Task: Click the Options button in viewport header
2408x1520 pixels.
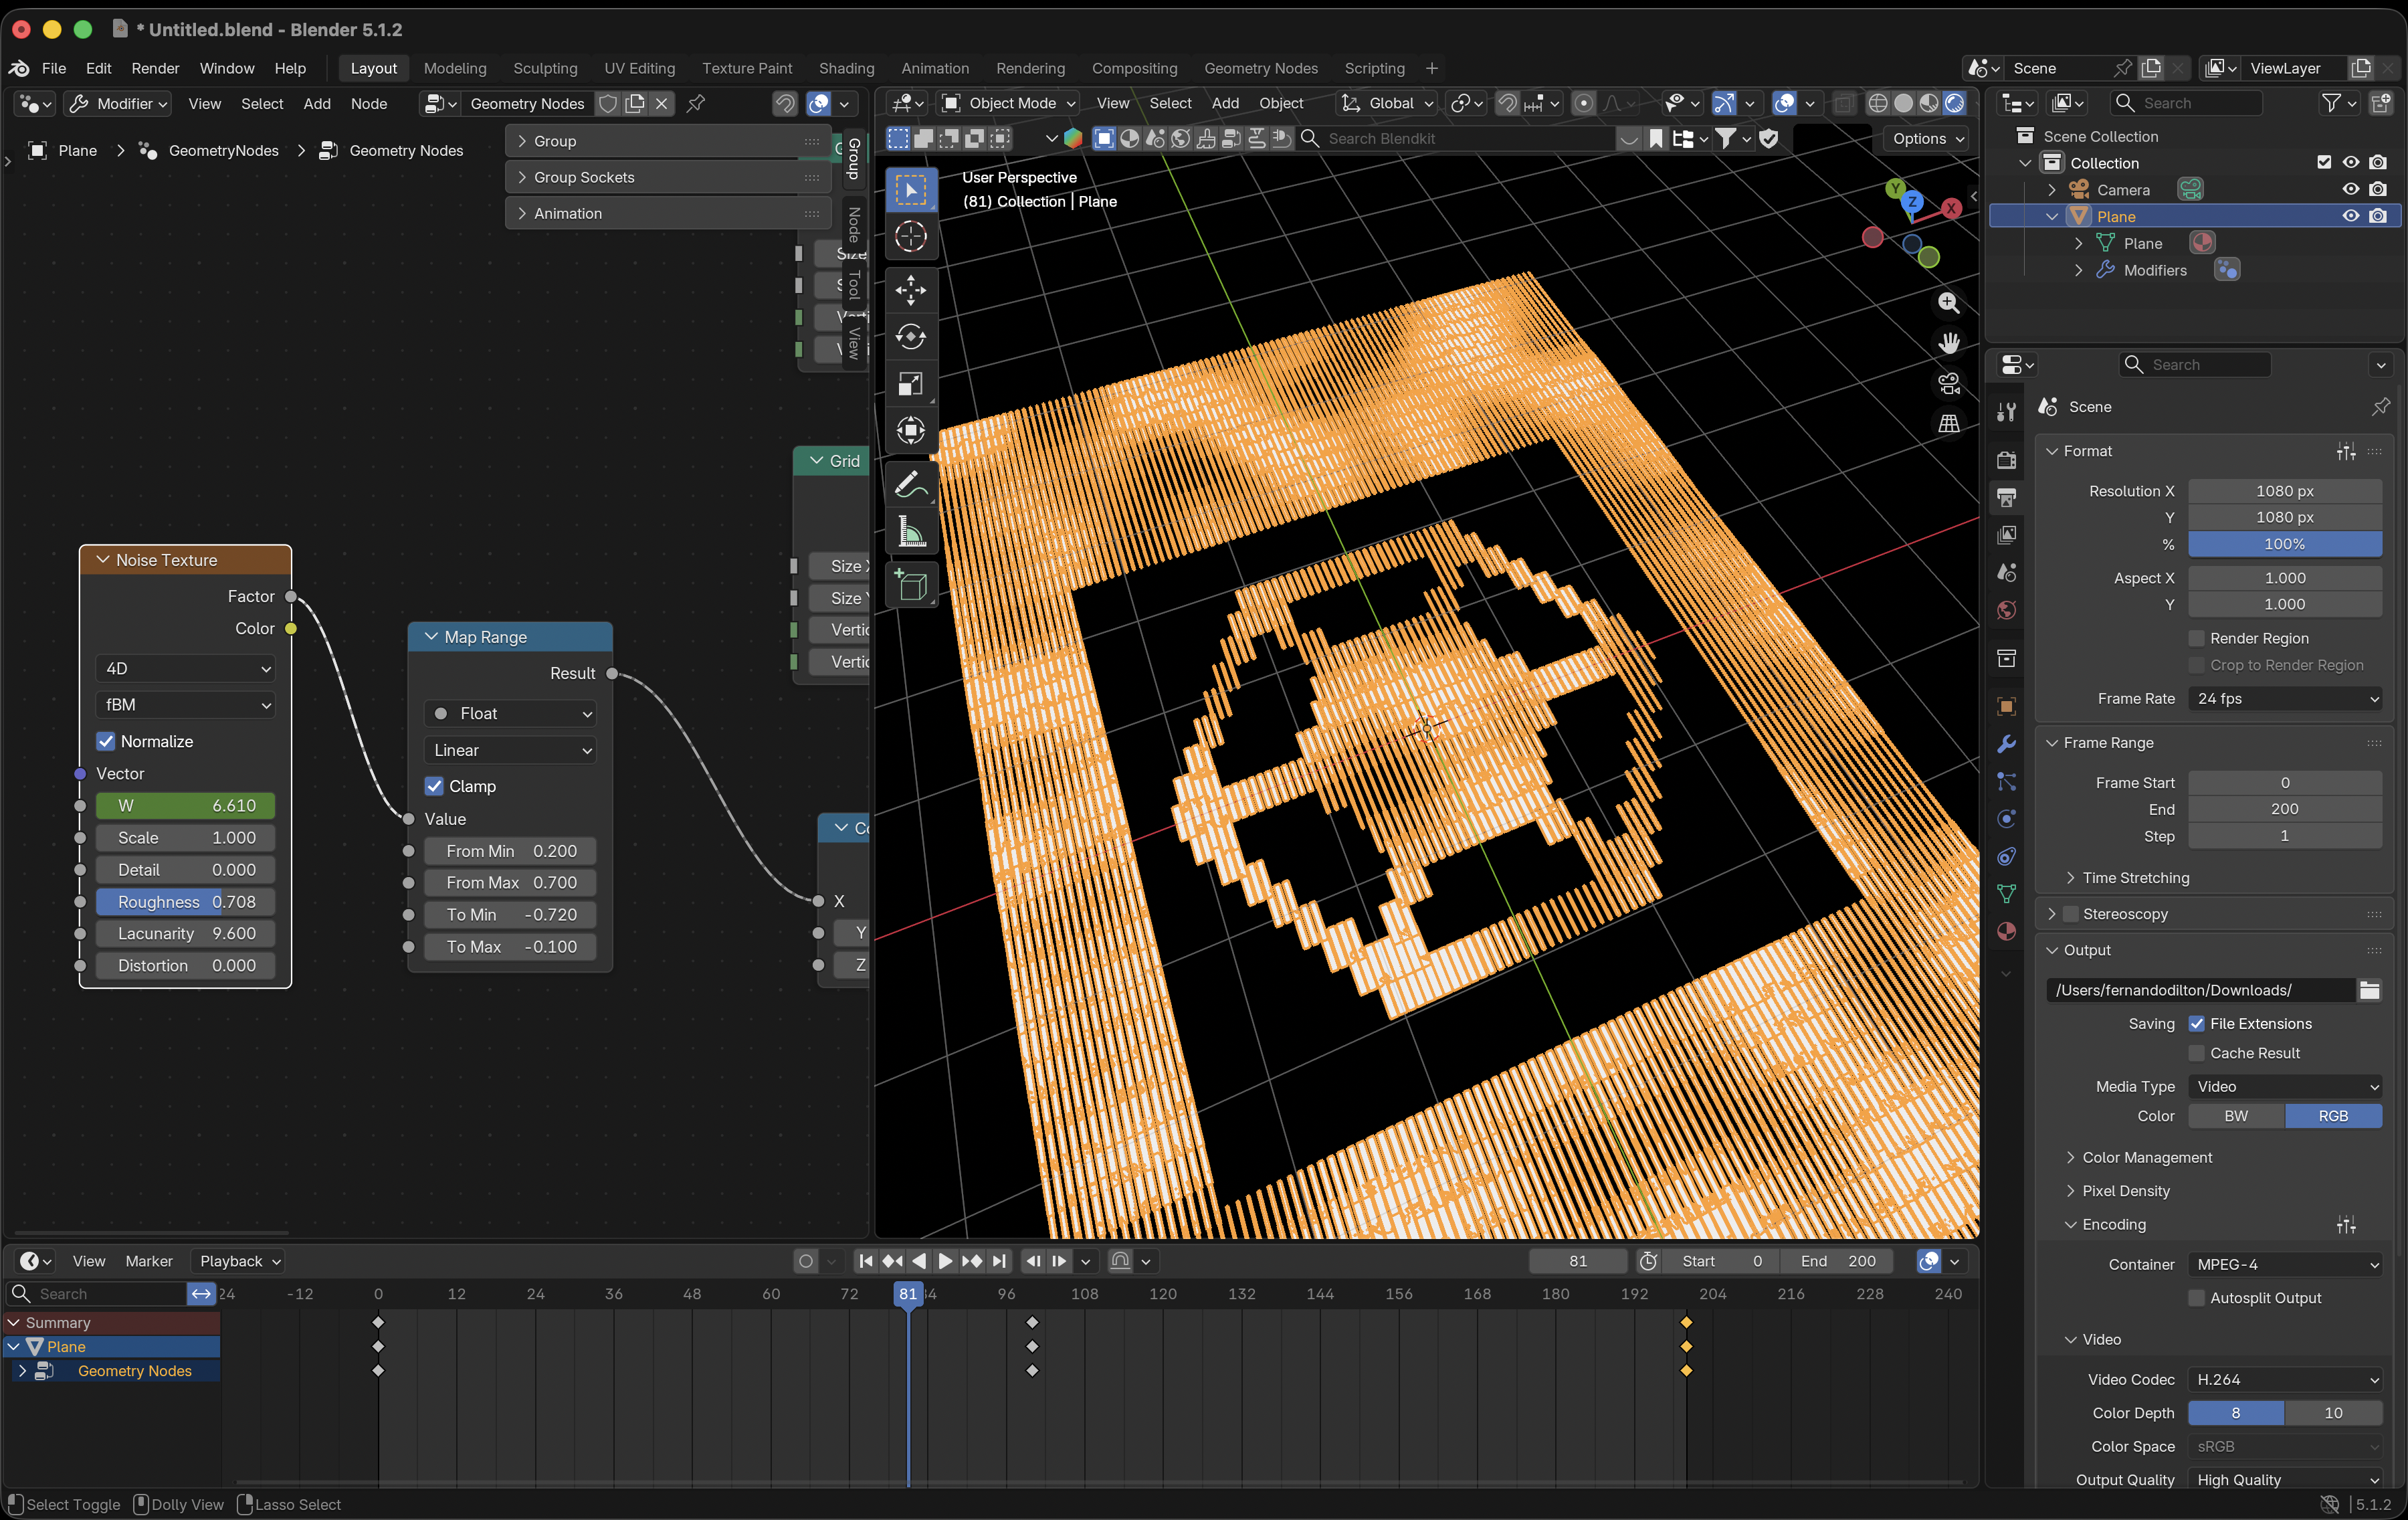Action: [1926, 139]
